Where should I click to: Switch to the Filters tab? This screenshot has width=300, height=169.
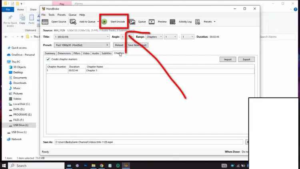(77, 53)
